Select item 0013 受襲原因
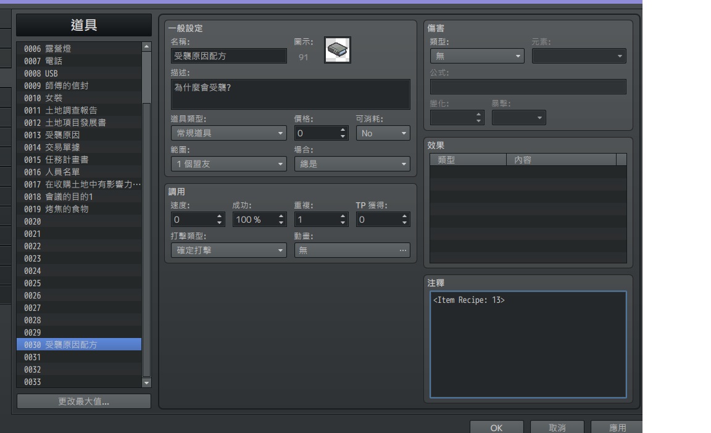Image resolution: width=711 pixels, height=433 pixels. tap(79, 135)
